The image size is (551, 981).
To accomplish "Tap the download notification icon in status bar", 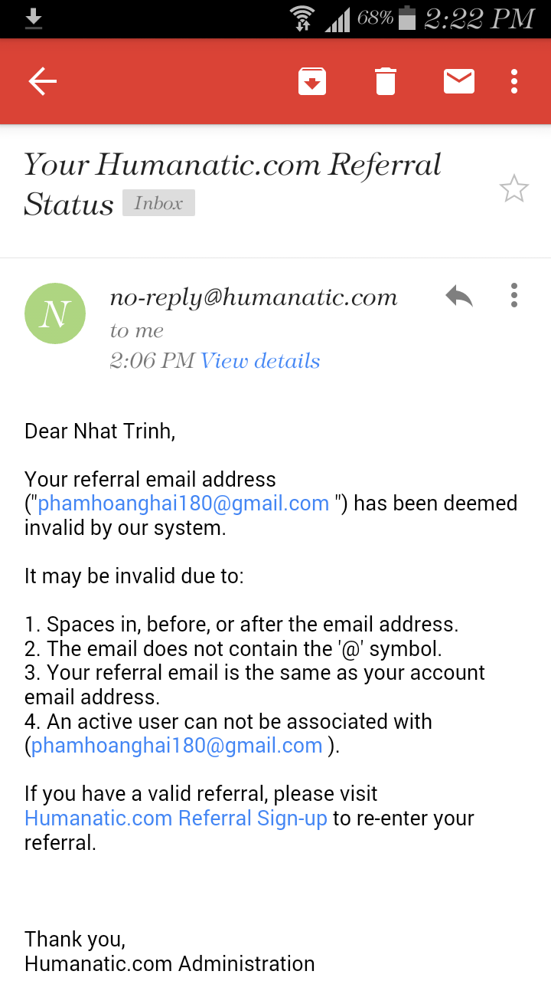I will tap(34, 18).
